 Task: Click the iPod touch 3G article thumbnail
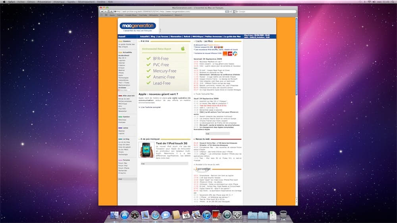tap(146, 150)
